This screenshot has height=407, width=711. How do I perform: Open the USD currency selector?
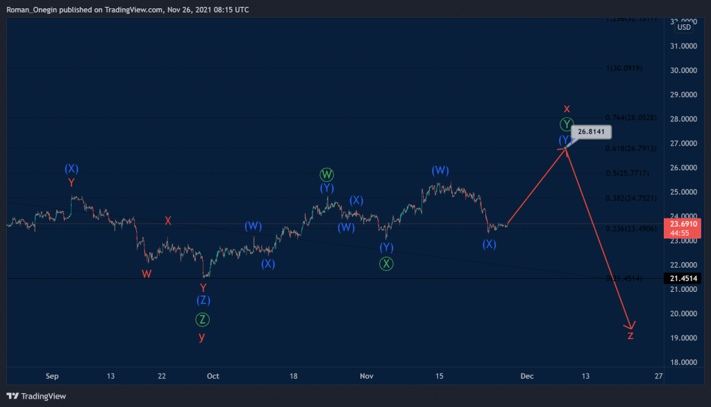[x=684, y=27]
